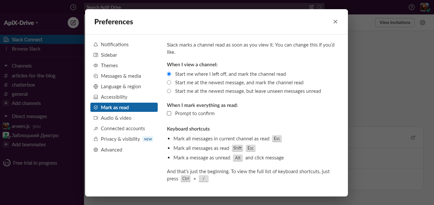Click the compose new message icon

tap(73, 23)
